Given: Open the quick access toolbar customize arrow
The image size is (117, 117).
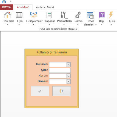Looking at the screenshot, I should pyautogui.click(x=11, y=1).
